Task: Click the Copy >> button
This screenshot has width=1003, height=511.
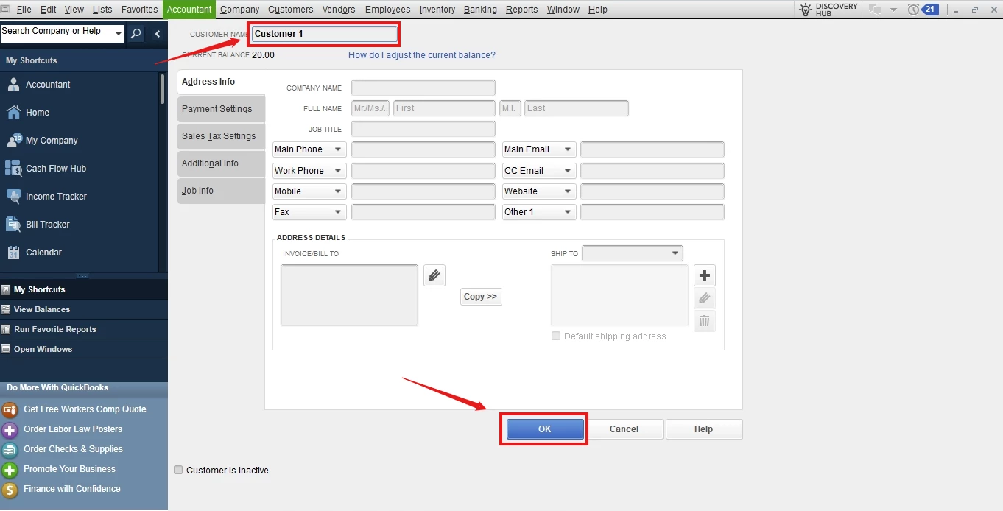Action: point(481,297)
